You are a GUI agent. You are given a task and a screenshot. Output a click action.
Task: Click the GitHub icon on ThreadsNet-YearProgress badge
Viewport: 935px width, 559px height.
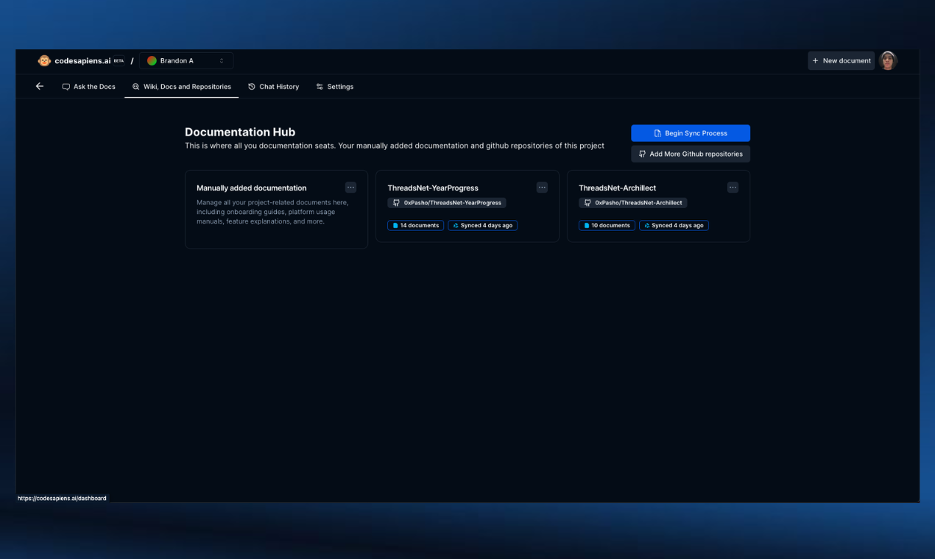click(396, 202)
